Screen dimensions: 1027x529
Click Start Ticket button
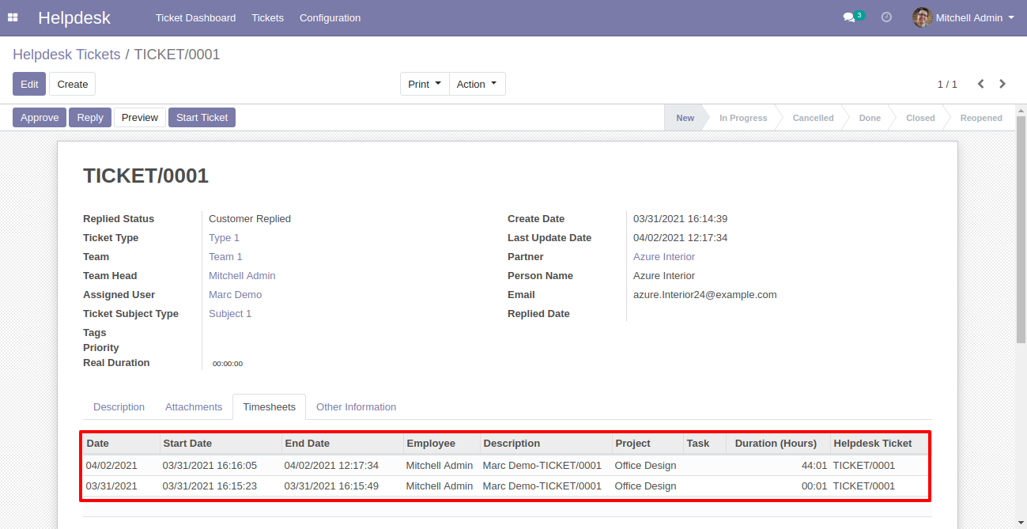click(202, 117)
